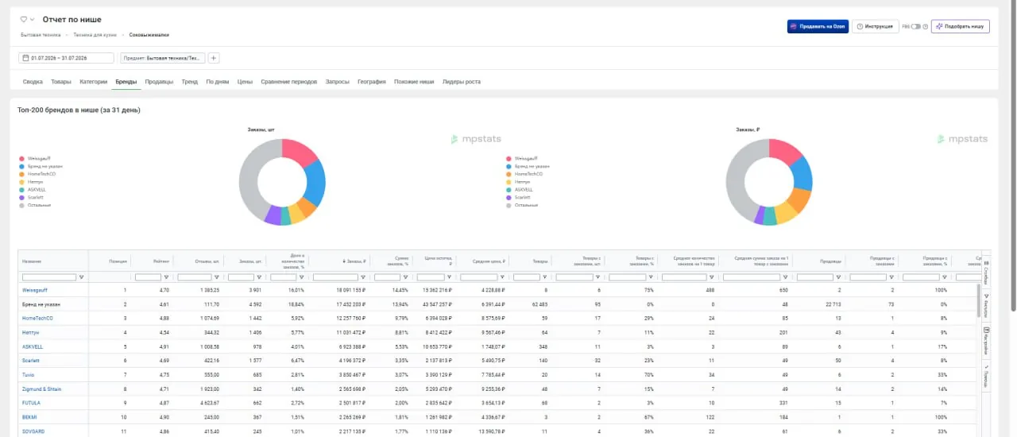
Task: Add a filter with the plus button
Action: click(x=214, y=58)
